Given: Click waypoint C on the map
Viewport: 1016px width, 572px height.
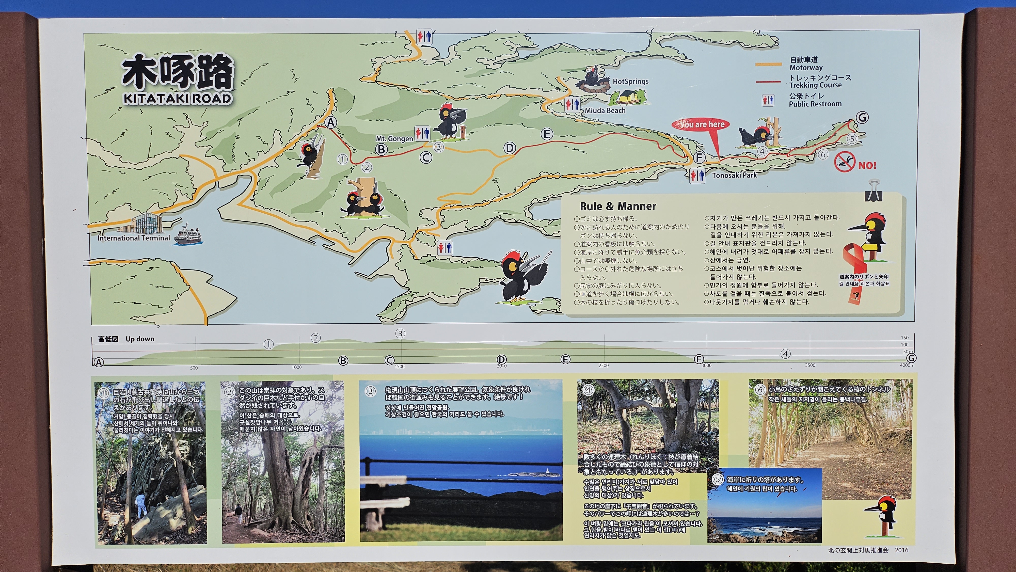Looking at the screenshot, I should (x=426, y=158).
